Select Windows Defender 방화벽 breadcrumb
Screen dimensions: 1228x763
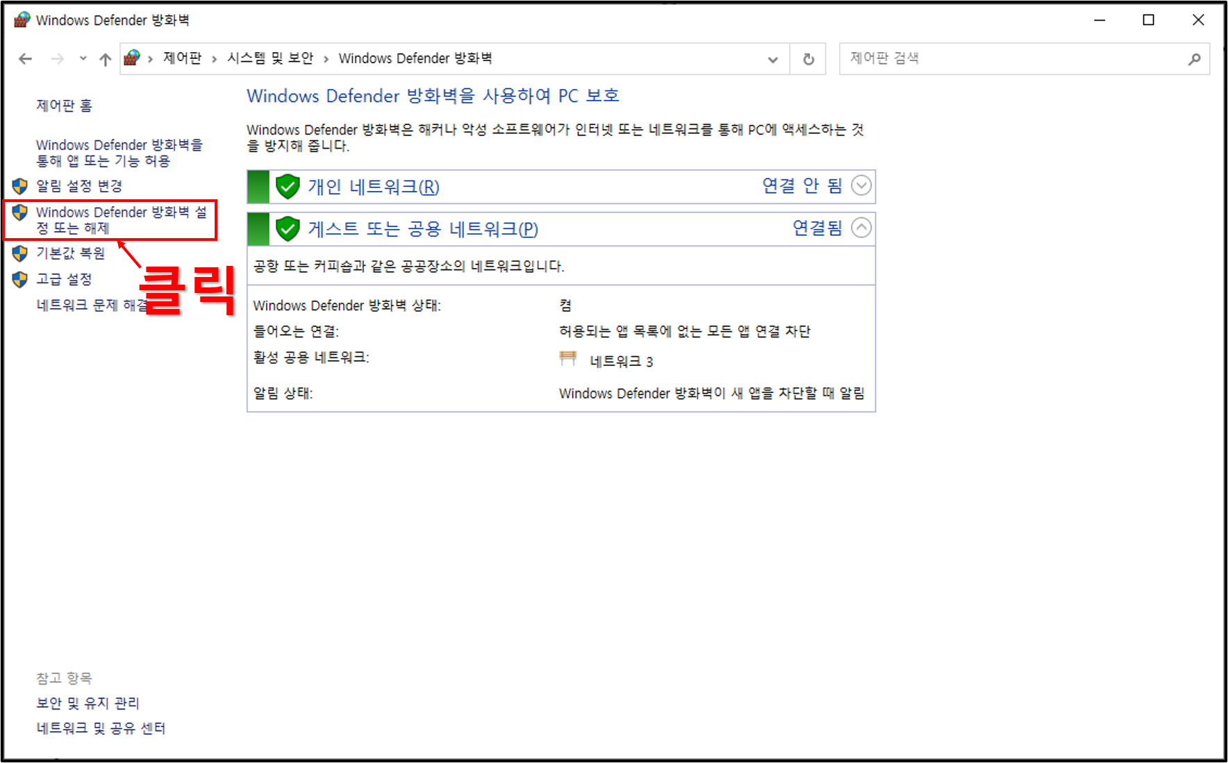(x=415, y=58)
